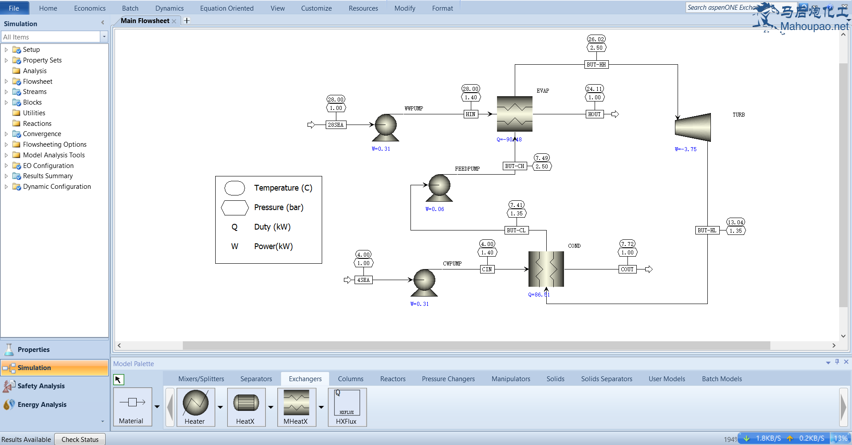This screenshot has height=445, width=852.
Task: Select the TURB turbine block
Action: coord(693,127)
